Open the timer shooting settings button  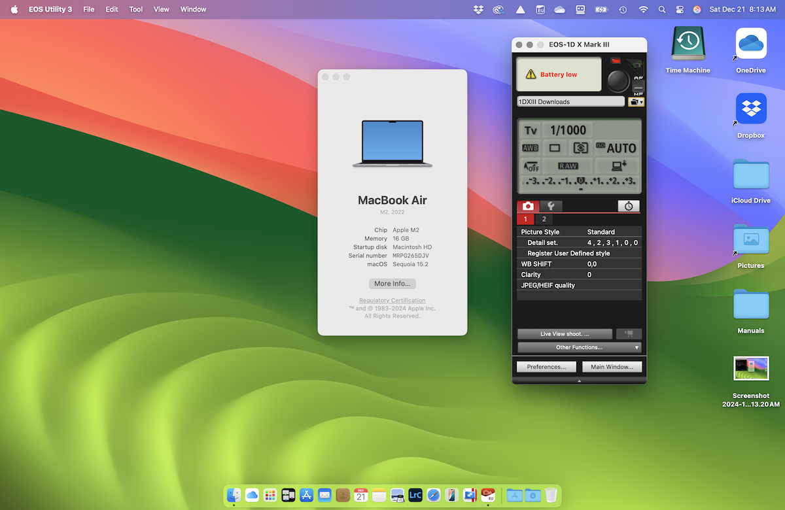(x=629, y=206)
